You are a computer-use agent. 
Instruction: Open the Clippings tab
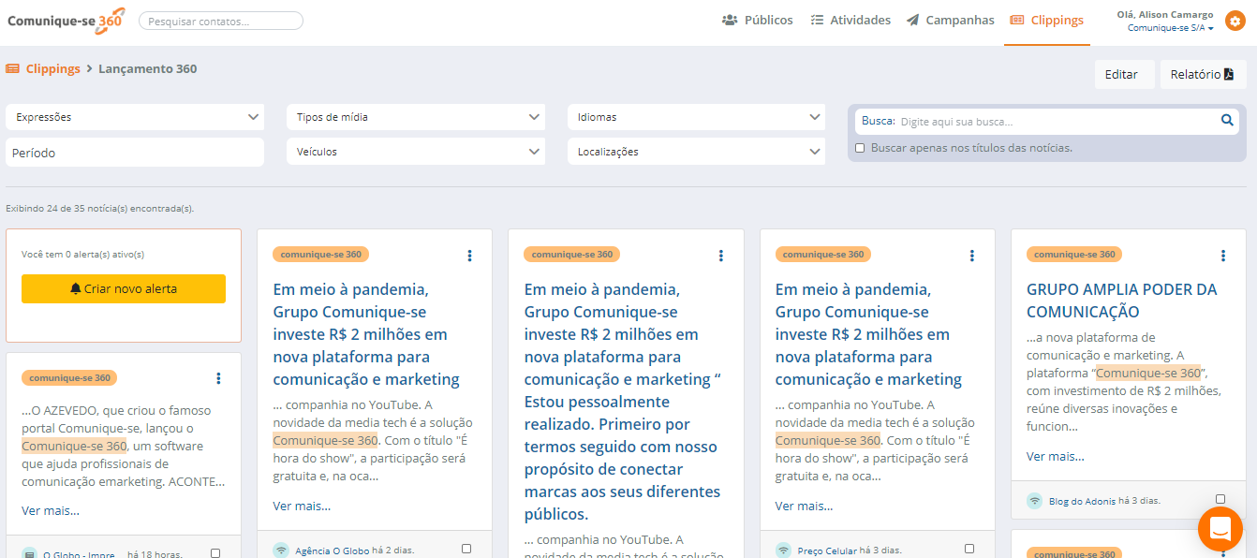coord(1047,21)
